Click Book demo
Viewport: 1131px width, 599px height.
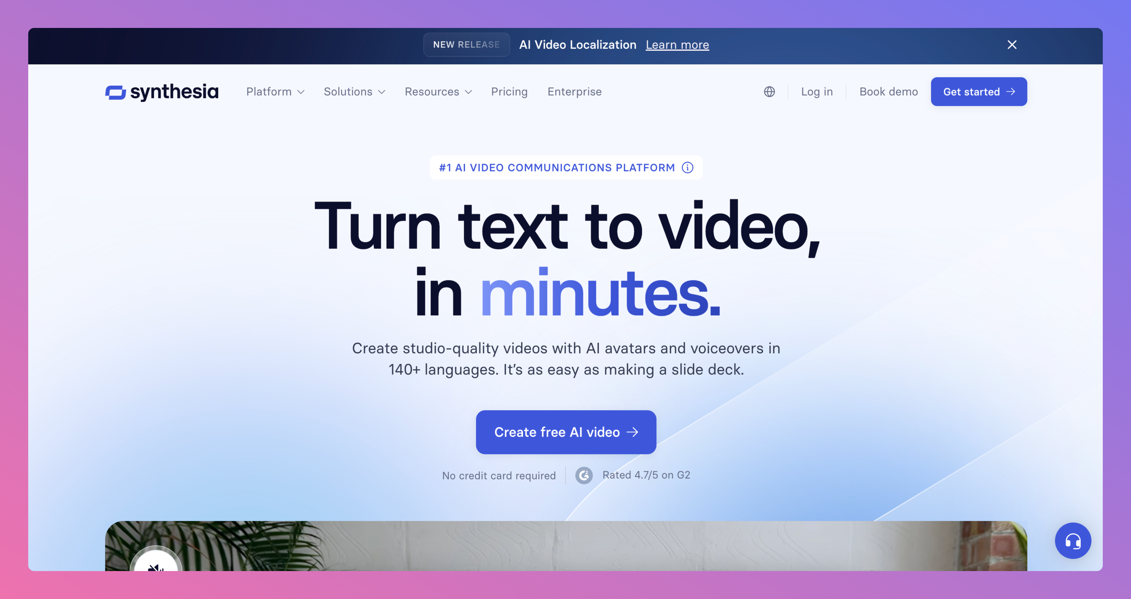click(888, 92)
